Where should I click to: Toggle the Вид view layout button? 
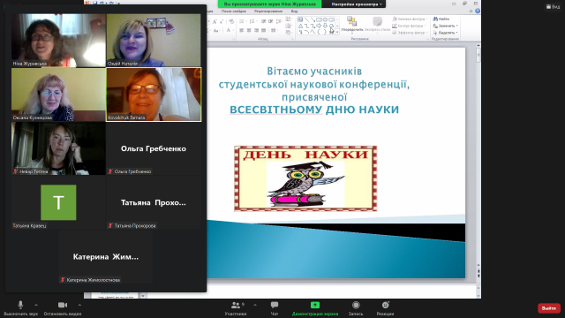(x=554, y=6)
